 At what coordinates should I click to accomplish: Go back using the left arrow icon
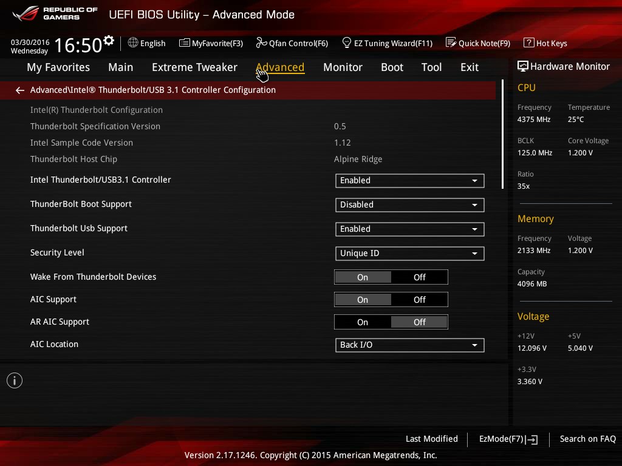pos(20,90)
